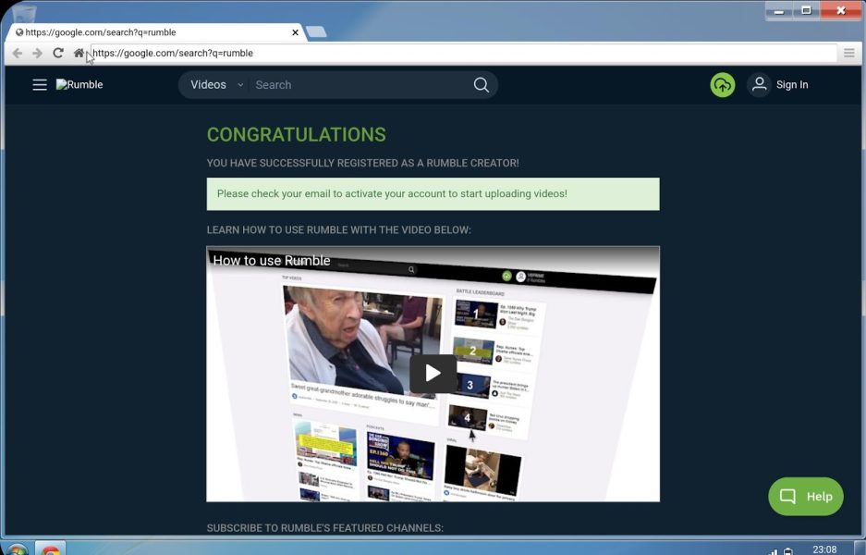Go back with browser back arrow
Image resolution: width=866 pixels, height=555 pixels.
click(x=18, y=53)
